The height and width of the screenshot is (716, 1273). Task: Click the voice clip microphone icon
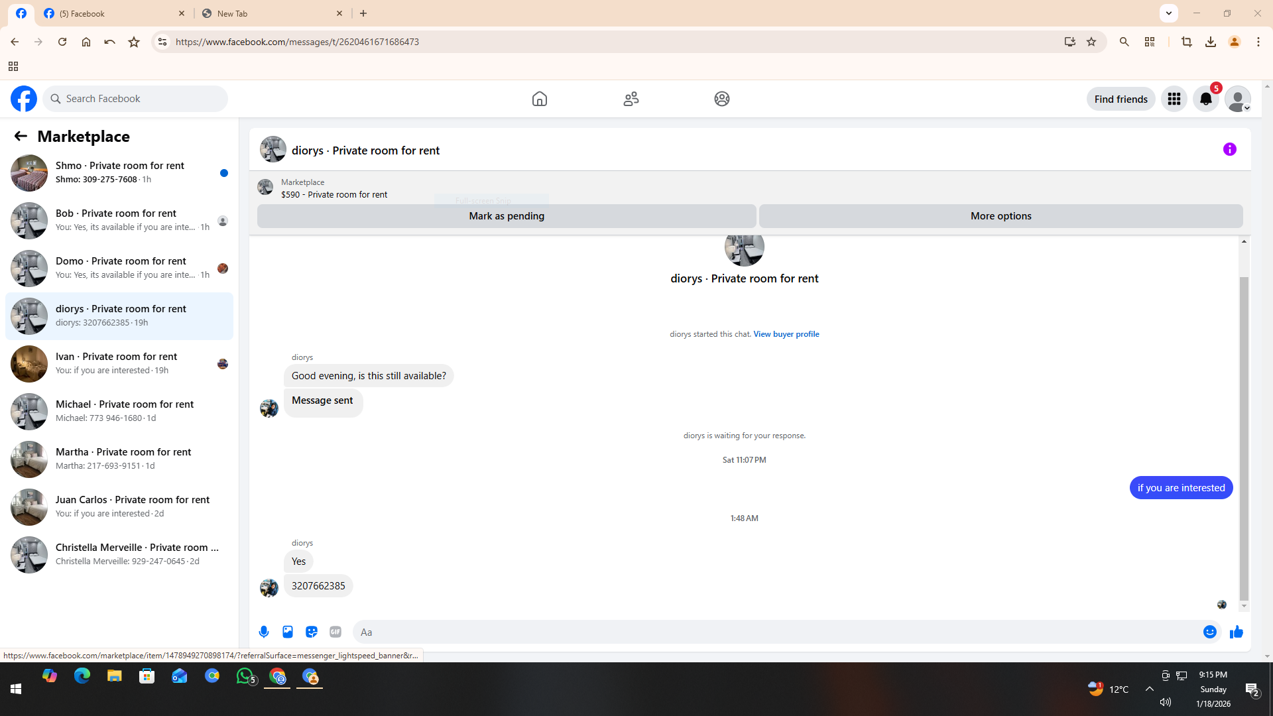(264, 632)
